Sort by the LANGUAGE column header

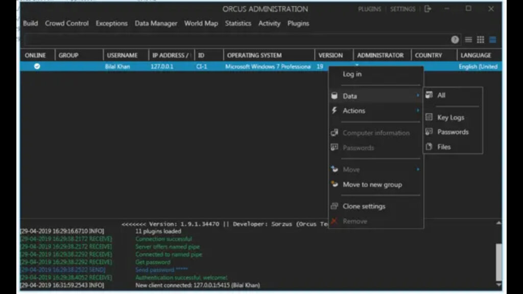point(479,55)
